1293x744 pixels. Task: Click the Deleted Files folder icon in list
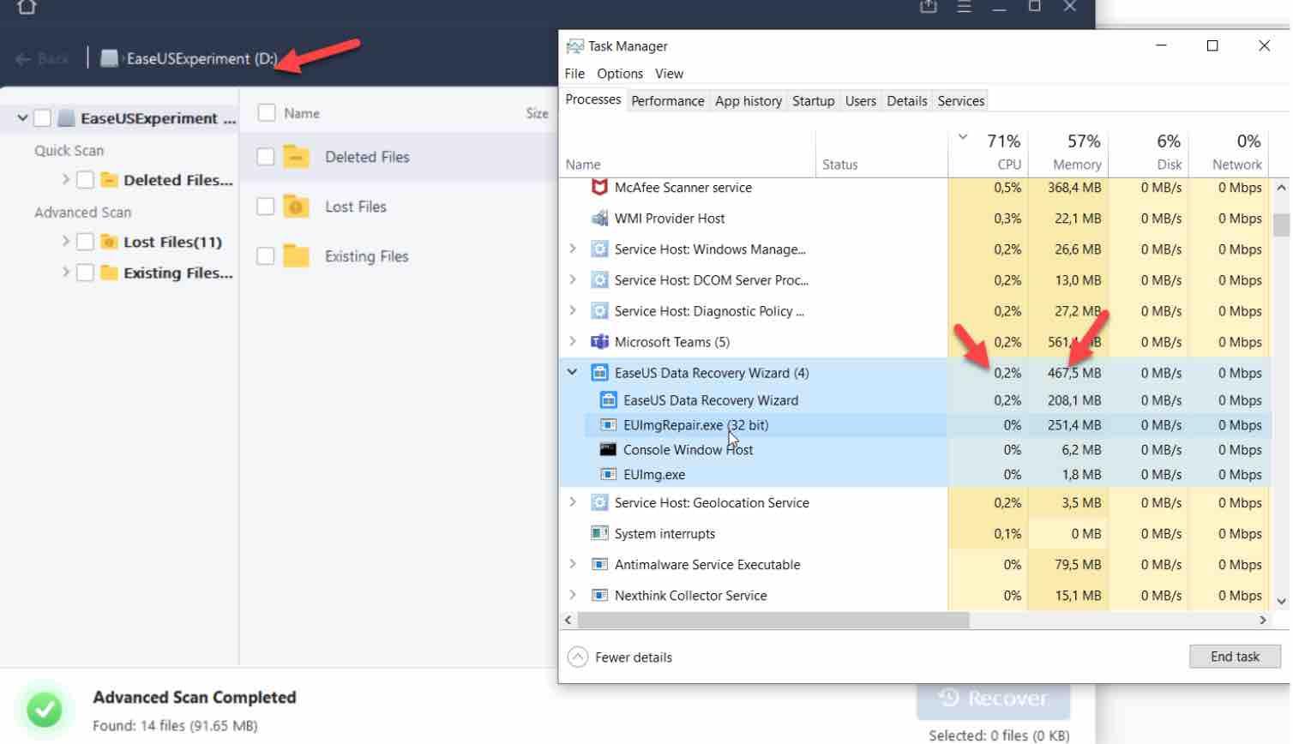[296, 157]
